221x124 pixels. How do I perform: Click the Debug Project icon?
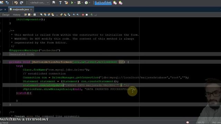[x=79, y=3]
